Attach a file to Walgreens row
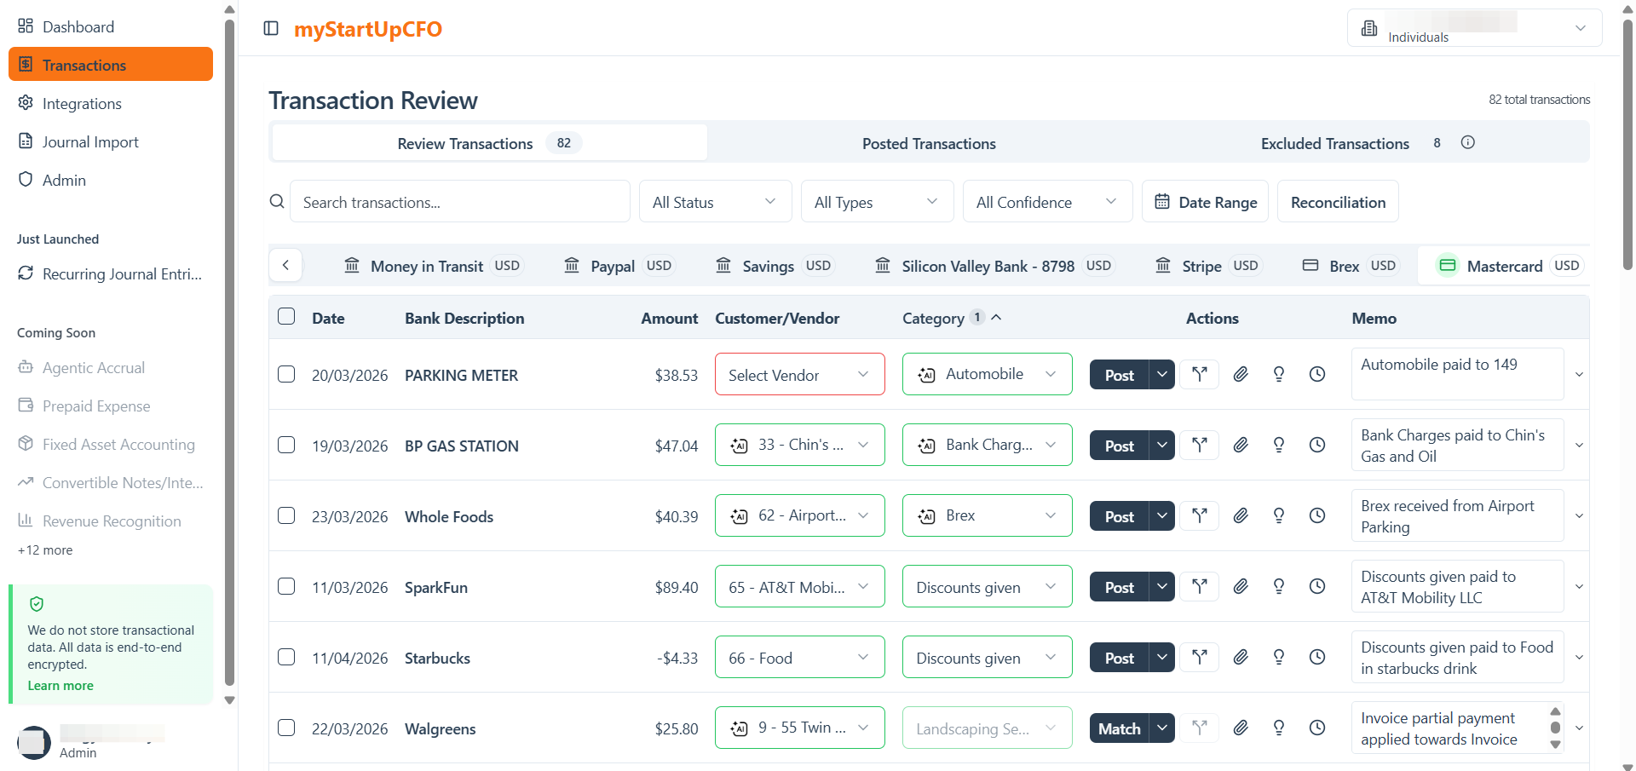This screenshot has width=1636, height=771. pyautogui.click(x=1241, y=728)
